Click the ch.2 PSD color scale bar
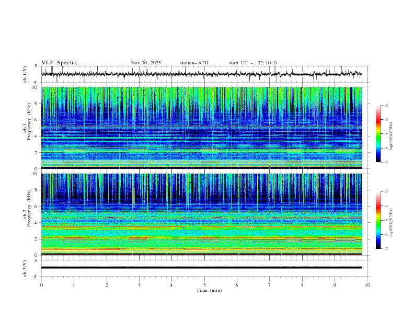This screenshot has width=414, height=320. pyautogui.click(x=378, y=220)
